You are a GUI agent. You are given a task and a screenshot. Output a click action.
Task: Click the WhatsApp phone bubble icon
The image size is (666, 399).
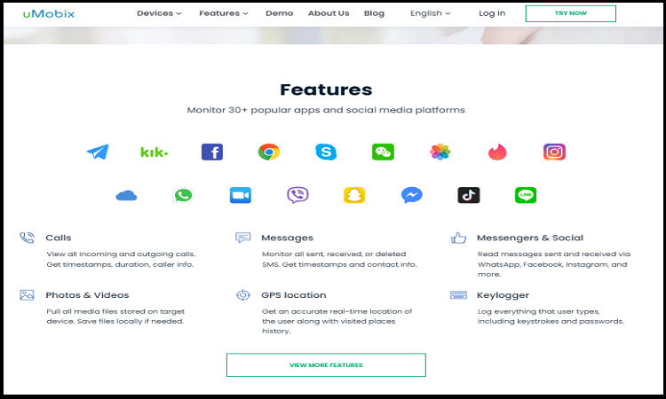pyautogui.click(x=183, y=195)
